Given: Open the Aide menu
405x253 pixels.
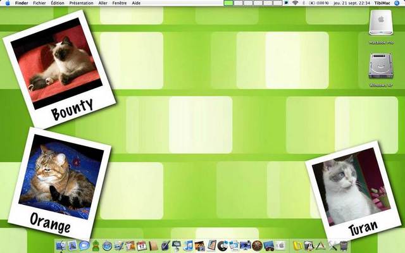Looking at the screenshot, I should pyautogui.click(x=136, y=3).
